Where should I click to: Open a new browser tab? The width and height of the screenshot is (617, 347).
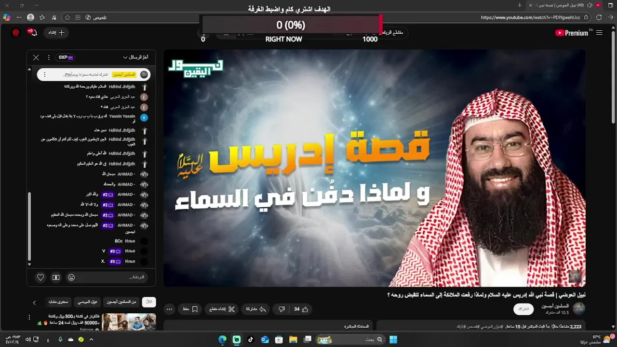pyautogui.click(x=520, y=5)
